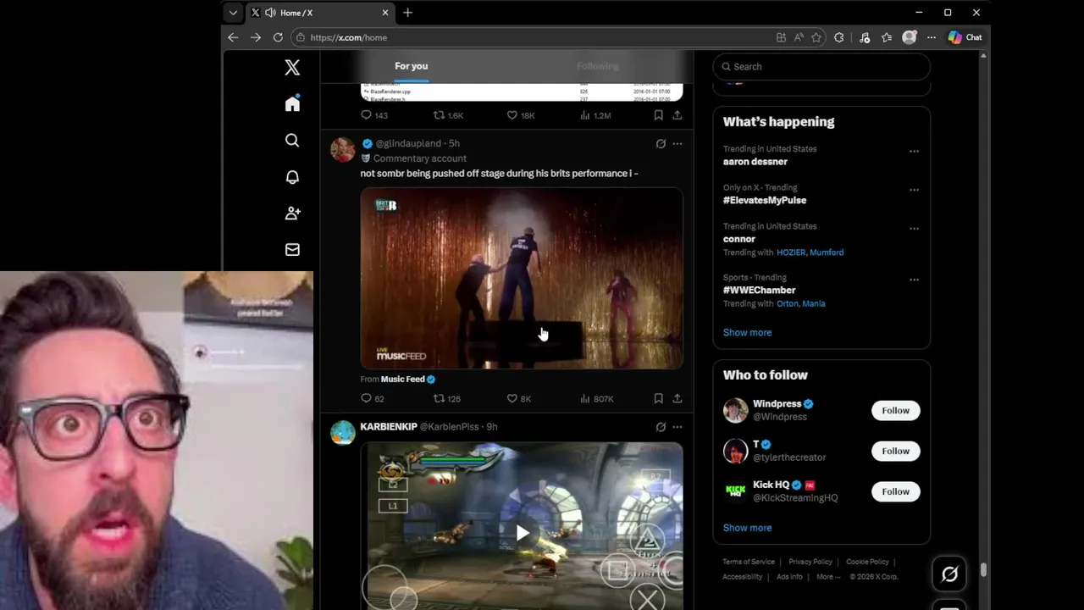Open aaron dessner trending topic
Viewport: 1084px width, 610px height.
(x=755, y=161)
